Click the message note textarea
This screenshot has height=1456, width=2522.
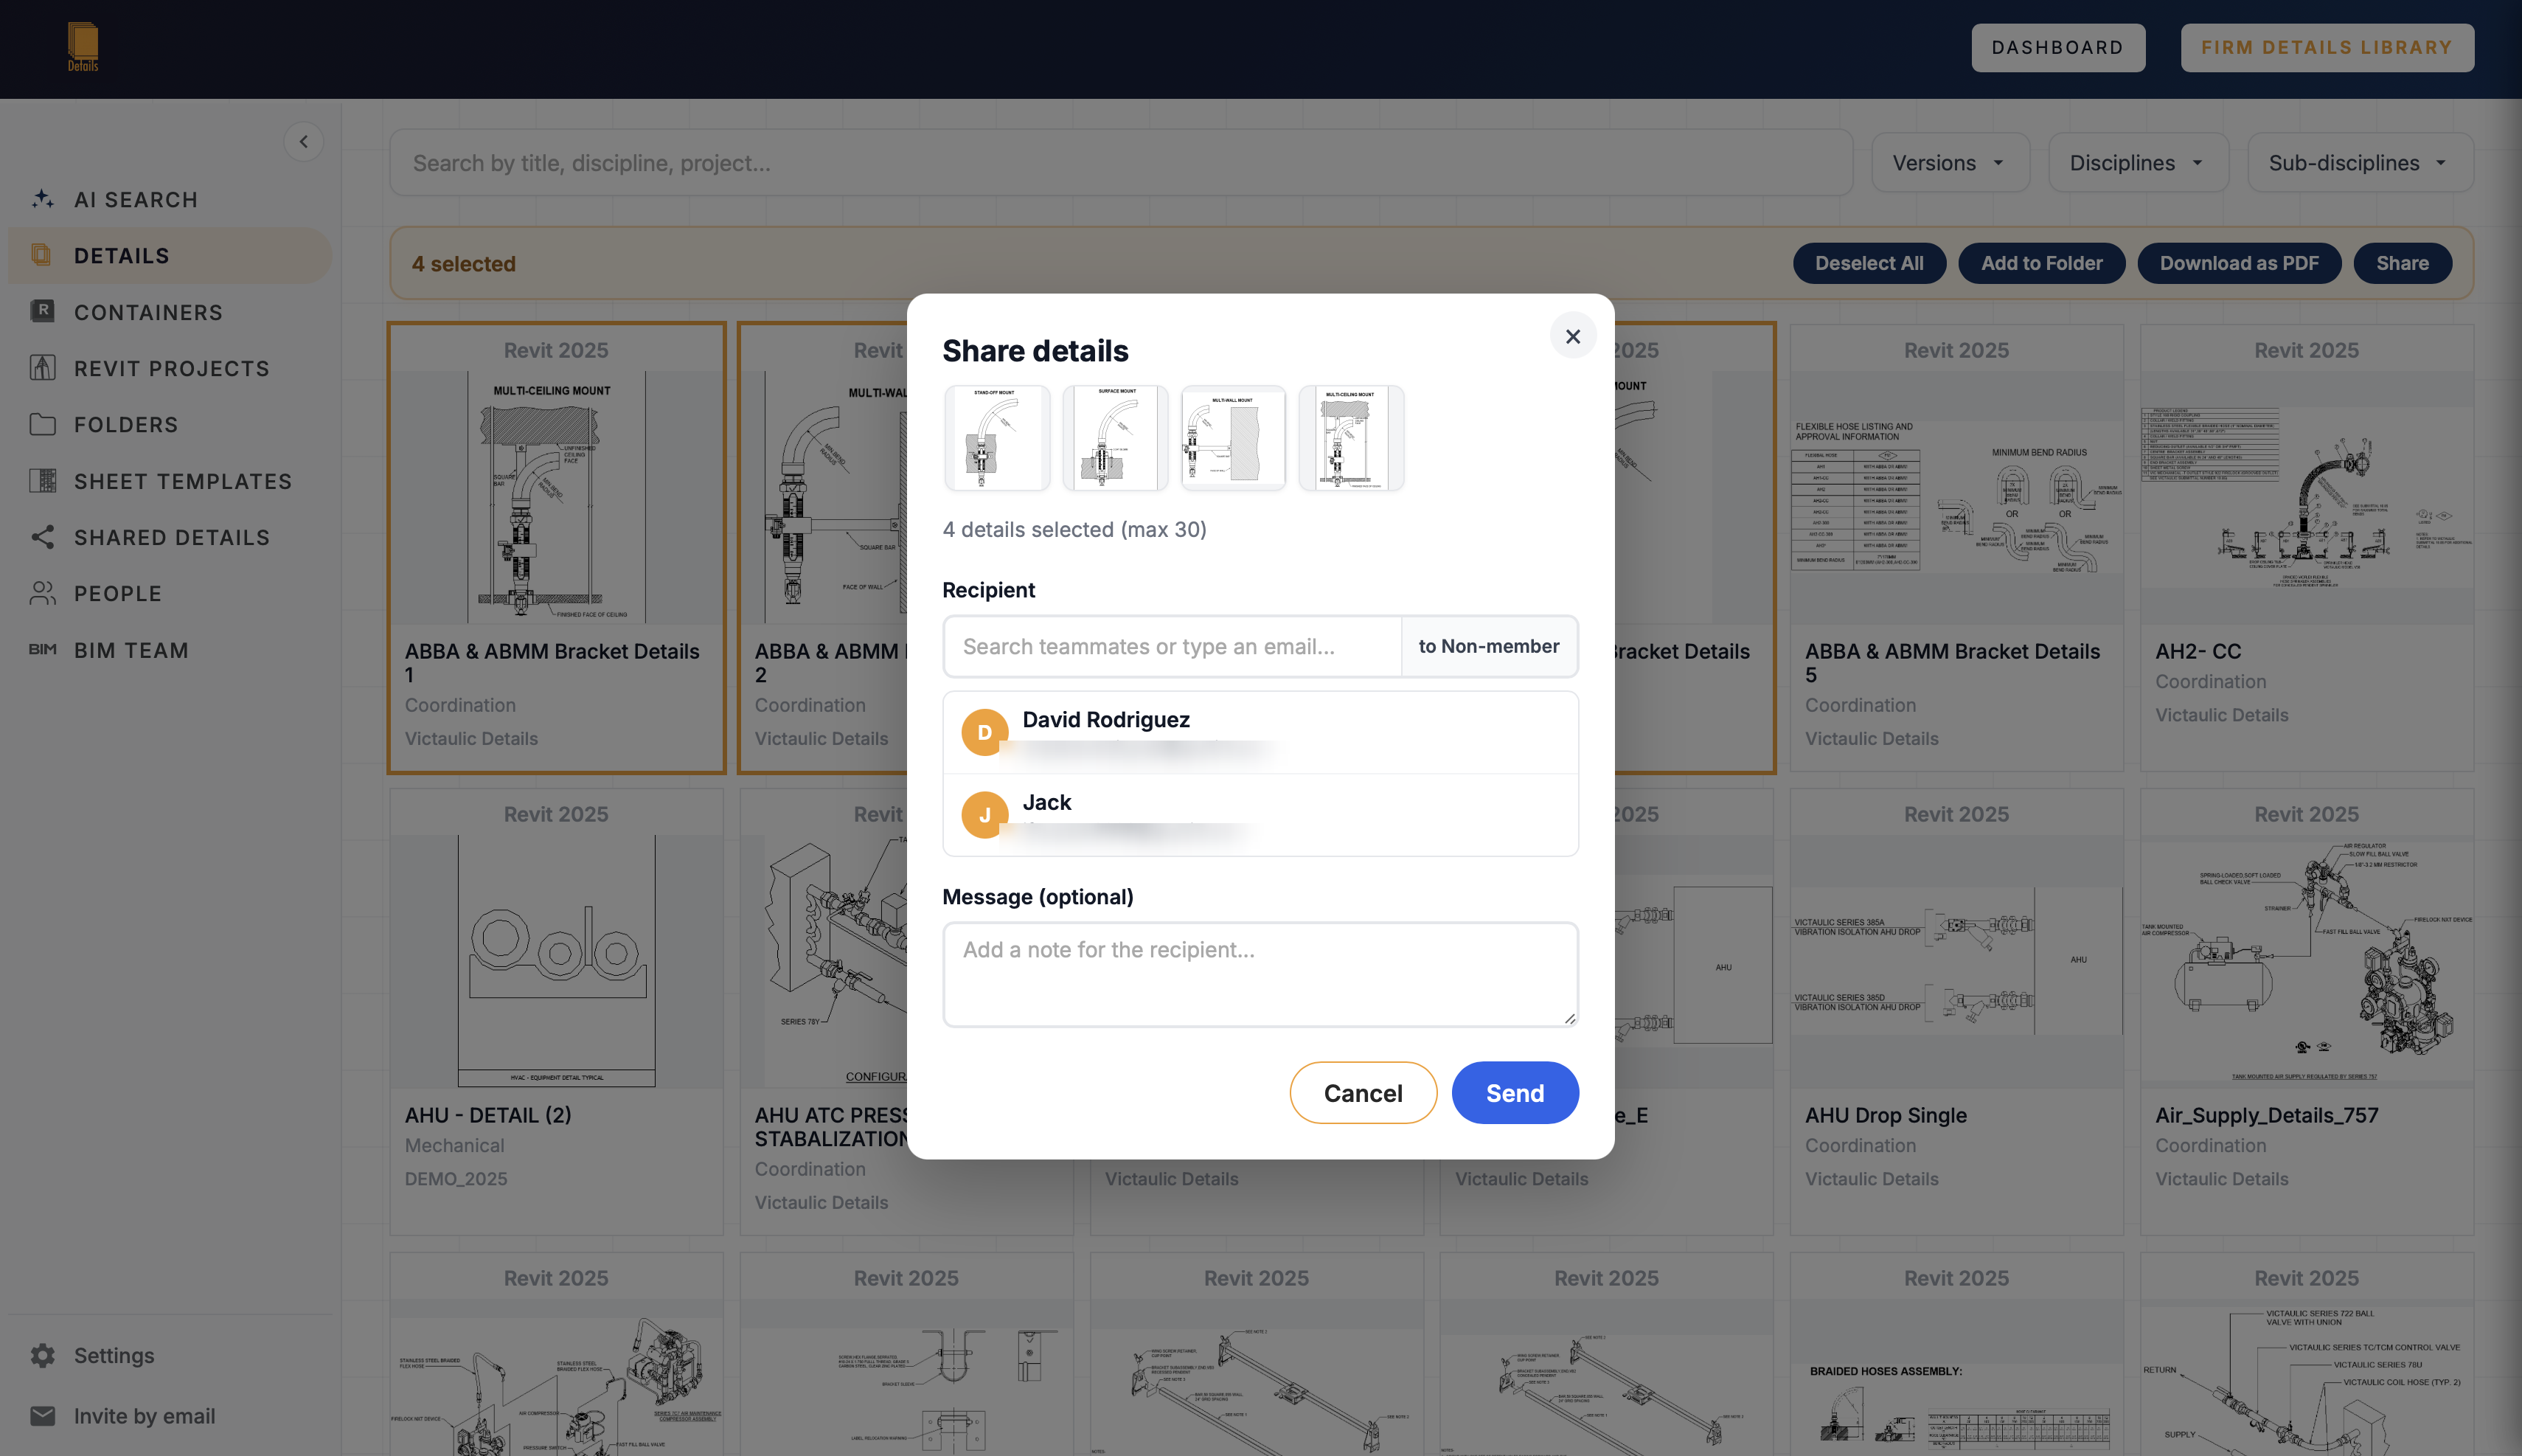[x=1260, y=974]
